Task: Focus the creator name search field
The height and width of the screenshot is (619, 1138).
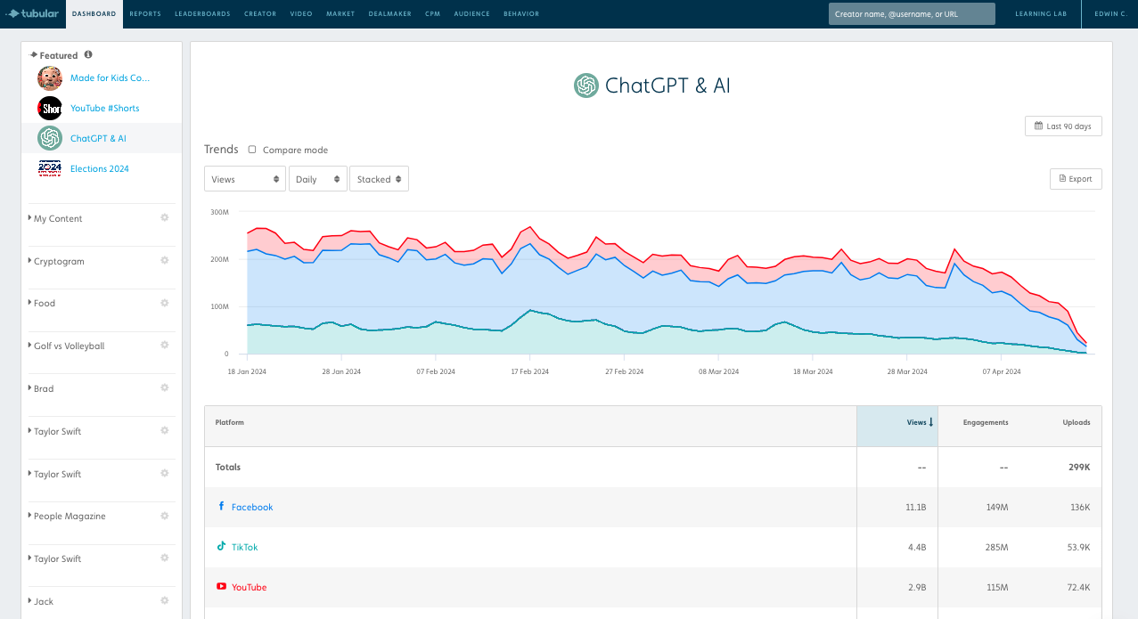Action: (911, 14)
